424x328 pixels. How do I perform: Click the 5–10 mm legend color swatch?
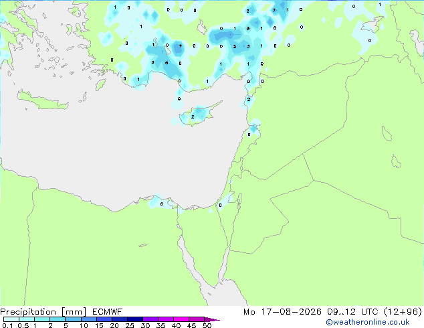(73, 319)
